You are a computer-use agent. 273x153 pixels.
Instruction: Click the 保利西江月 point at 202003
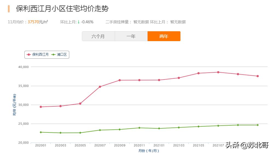pos(61,106)
